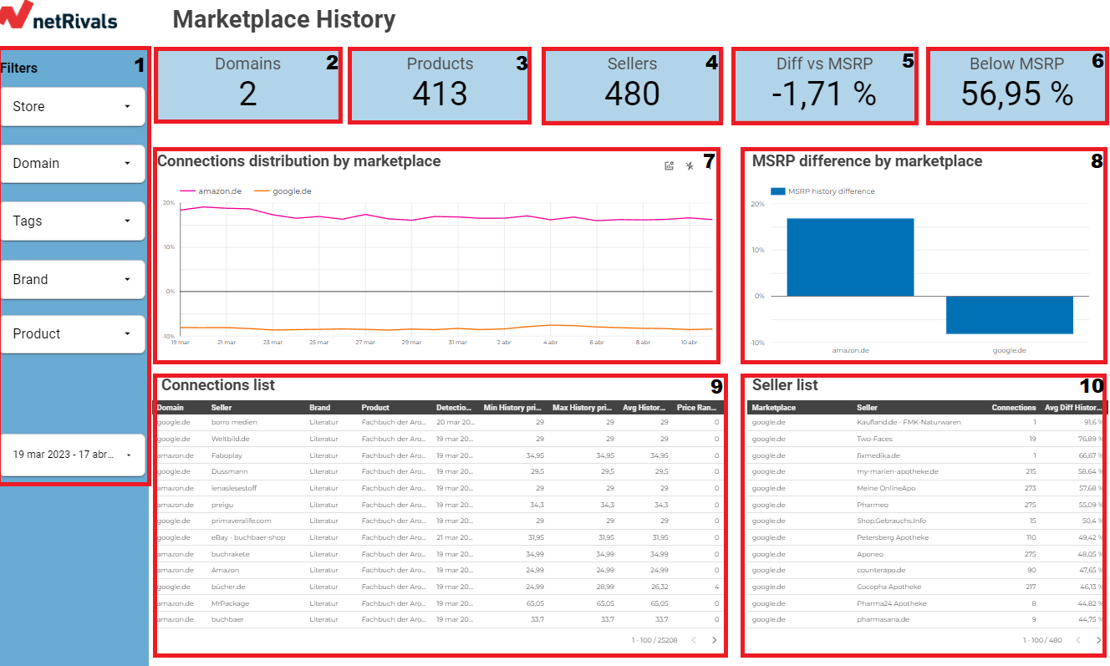
Task: Click the chart explore icon in Connections distribution
Action: tap(669, 165)
